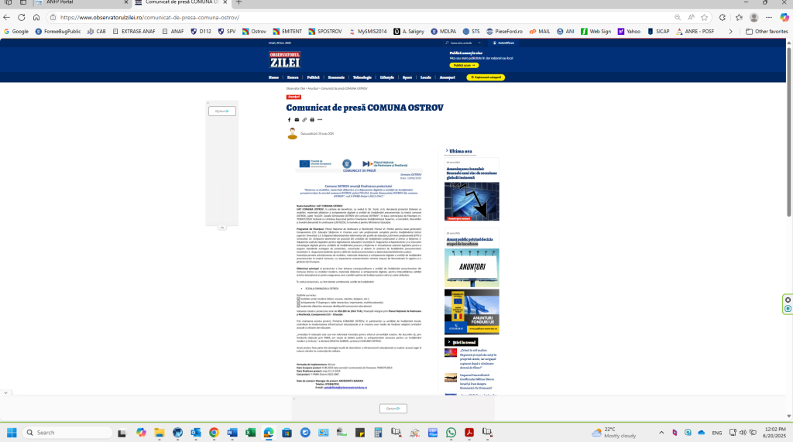Screen dimensions: 793x442
Task: Open a new browser tab
Action: 239,2
